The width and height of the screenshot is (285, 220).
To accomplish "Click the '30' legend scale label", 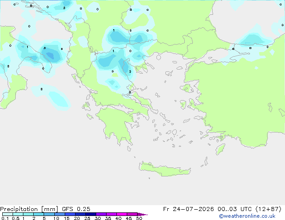I will [98, 218].
